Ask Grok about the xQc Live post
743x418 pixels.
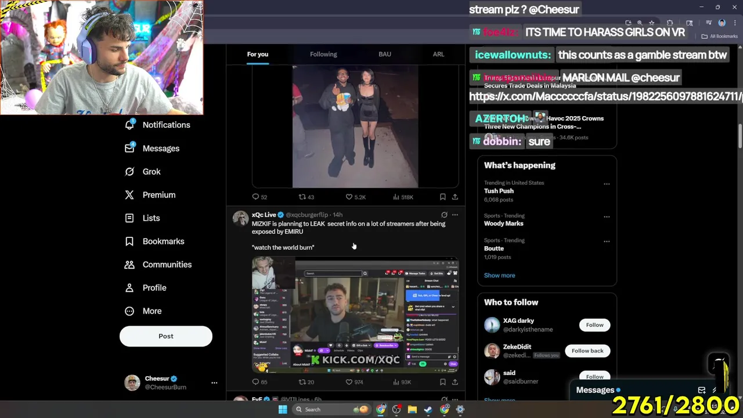(x=444, y=215)
